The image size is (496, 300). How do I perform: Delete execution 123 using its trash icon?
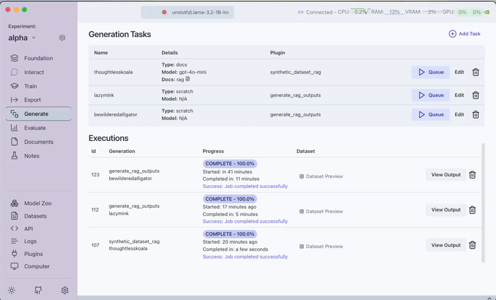coord(472,175)
